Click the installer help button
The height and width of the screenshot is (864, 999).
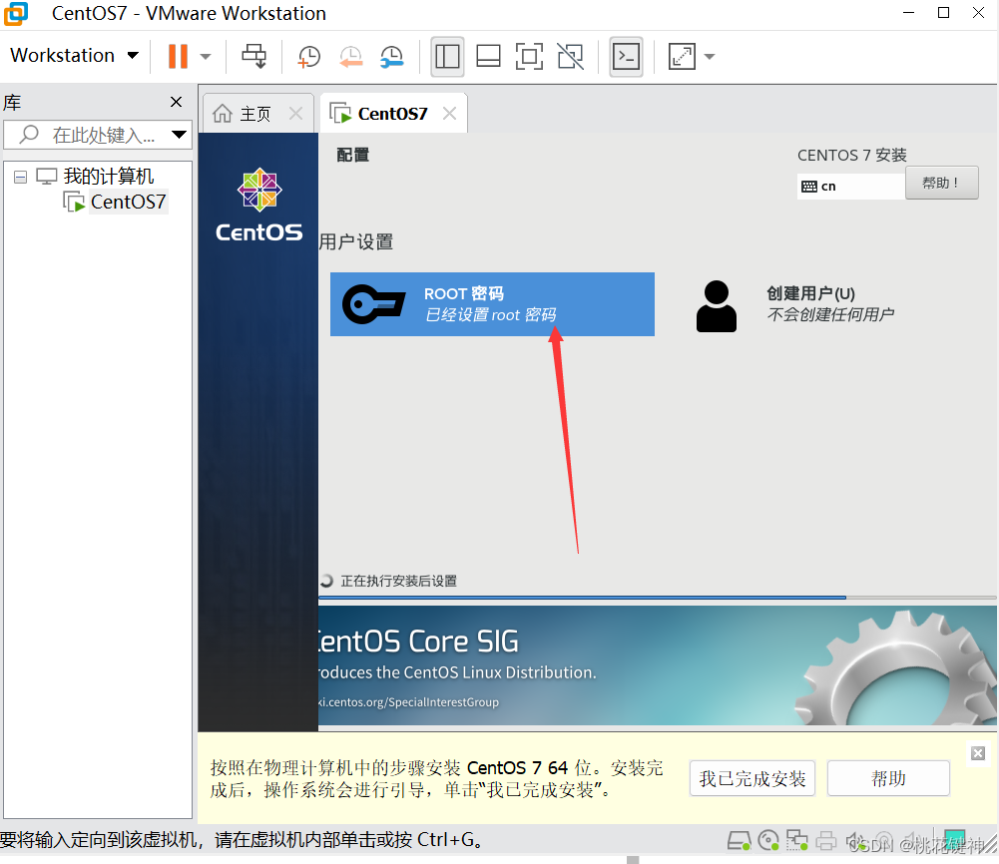pos(941,184)
